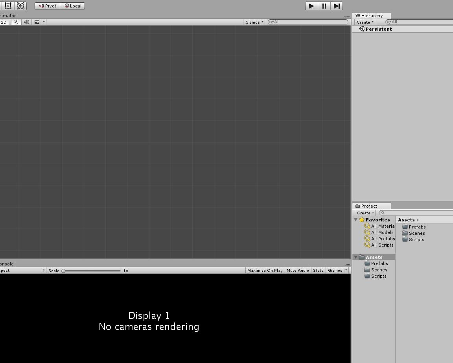Toggle Pivot handle position
Viewport: 453px width, 363px height.
47,6
